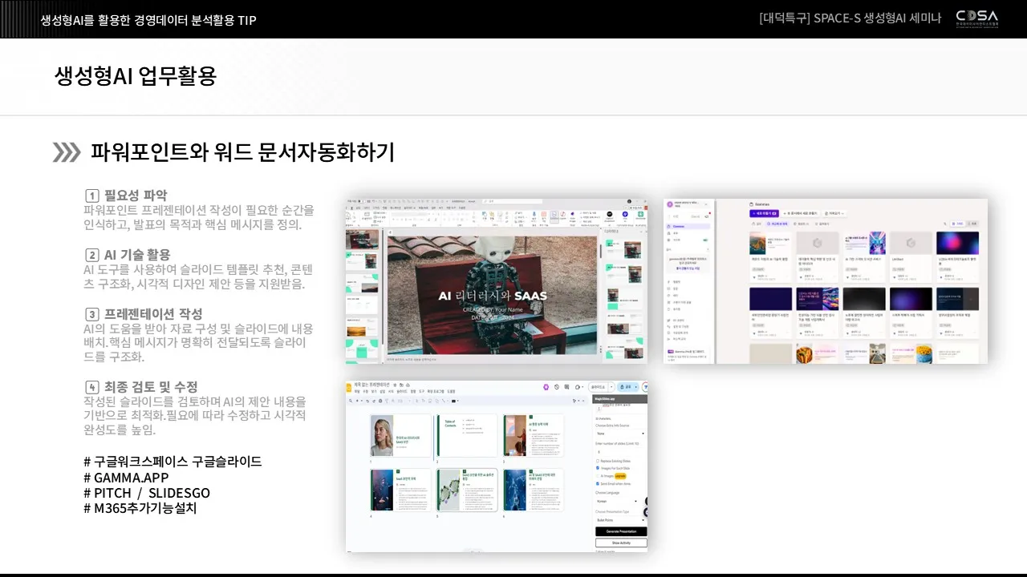Open the comments icon in Google Slides
1027x577 pixels.
(x=566, y=387)
